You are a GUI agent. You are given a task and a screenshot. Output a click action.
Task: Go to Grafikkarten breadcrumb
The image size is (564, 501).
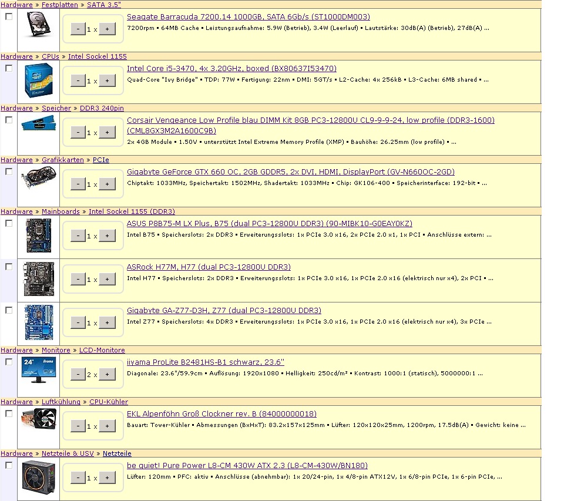pos(63,160)
